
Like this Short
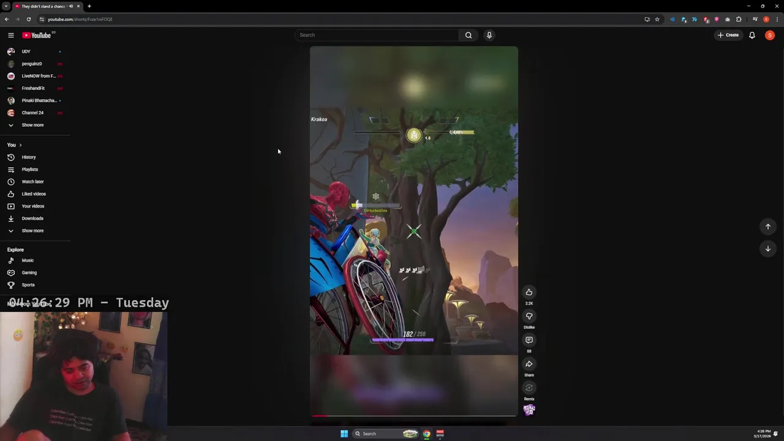(x=529, y=292)
